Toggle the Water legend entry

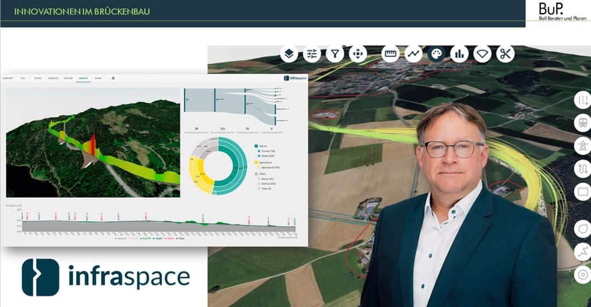click(265, 156)
